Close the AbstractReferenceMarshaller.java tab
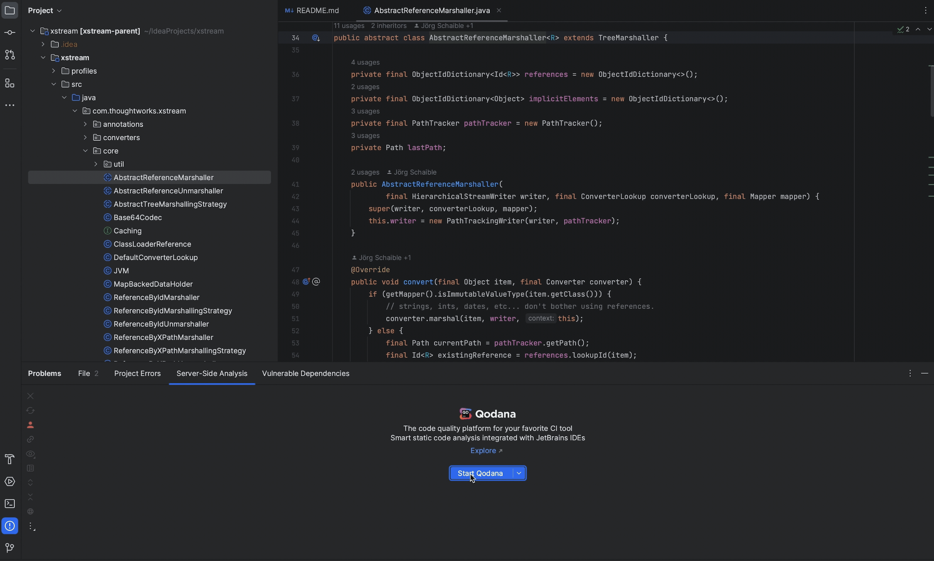This screenshot has height=561, width=934. [x=499, y=10]
